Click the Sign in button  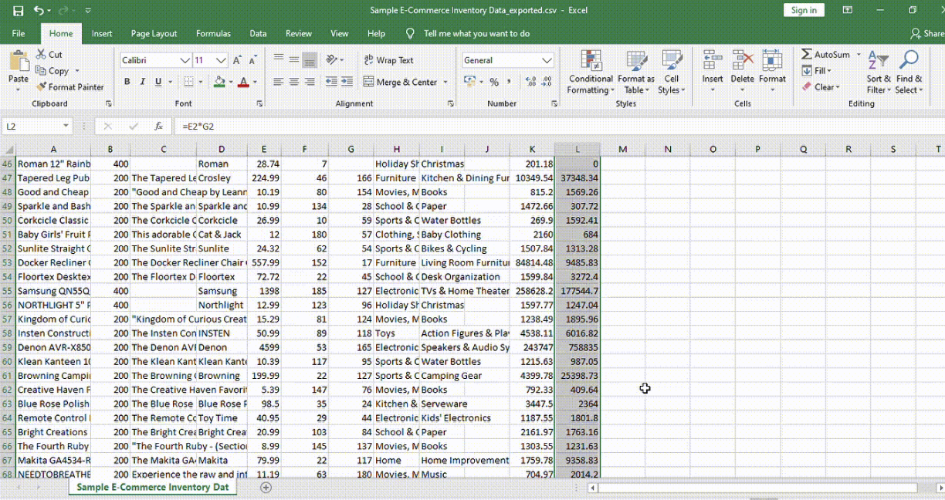[x=803, y=10]
